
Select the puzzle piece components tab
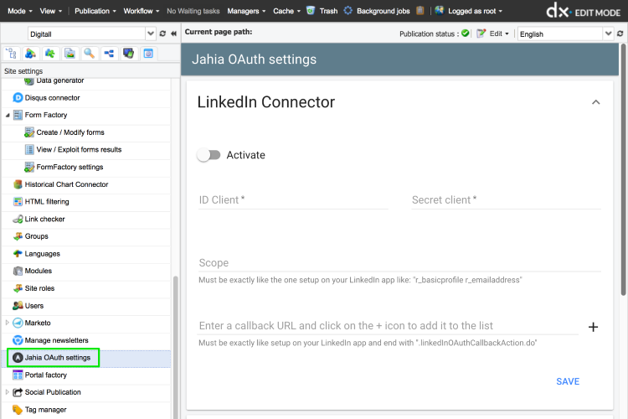click(50, 54)
